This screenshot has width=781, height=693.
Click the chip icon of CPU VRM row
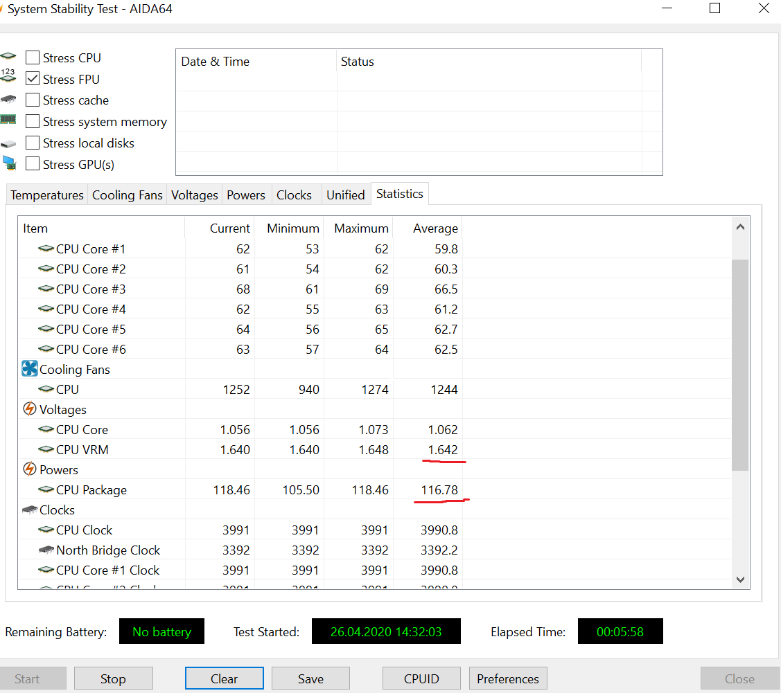pos(46,449)
